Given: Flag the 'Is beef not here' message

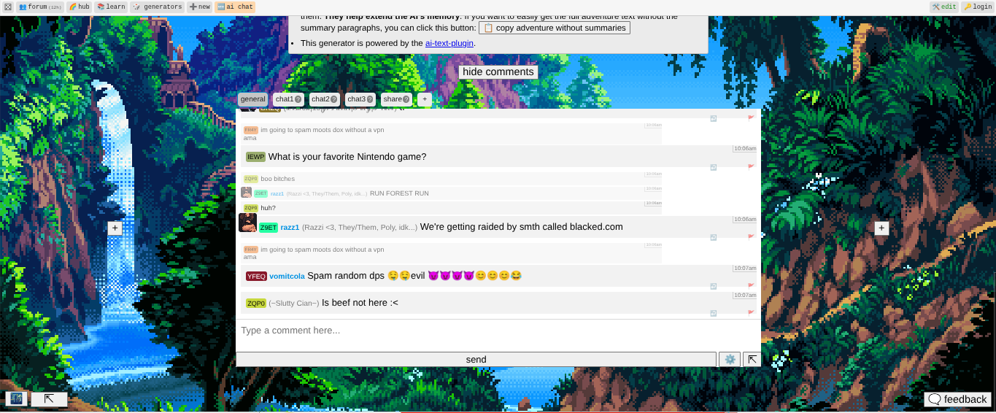Looking at the screenshot, I should [751, 313].
